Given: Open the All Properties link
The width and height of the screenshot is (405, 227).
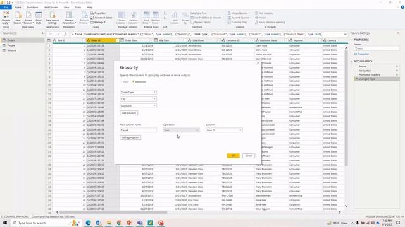Looking at the screenshot, I should click(361, 54).
